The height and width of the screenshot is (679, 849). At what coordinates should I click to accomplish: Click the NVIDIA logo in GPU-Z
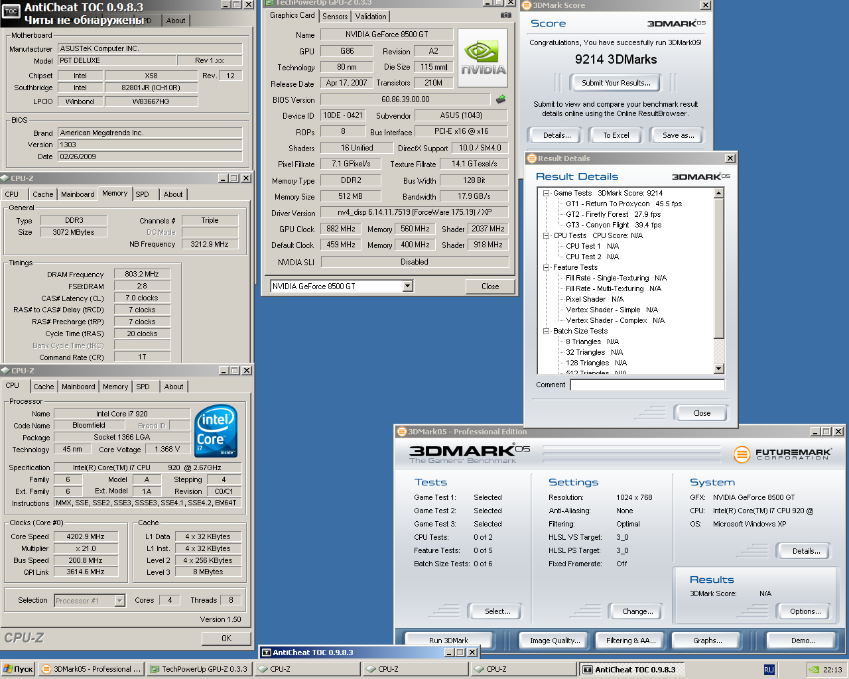click(483, 58)
